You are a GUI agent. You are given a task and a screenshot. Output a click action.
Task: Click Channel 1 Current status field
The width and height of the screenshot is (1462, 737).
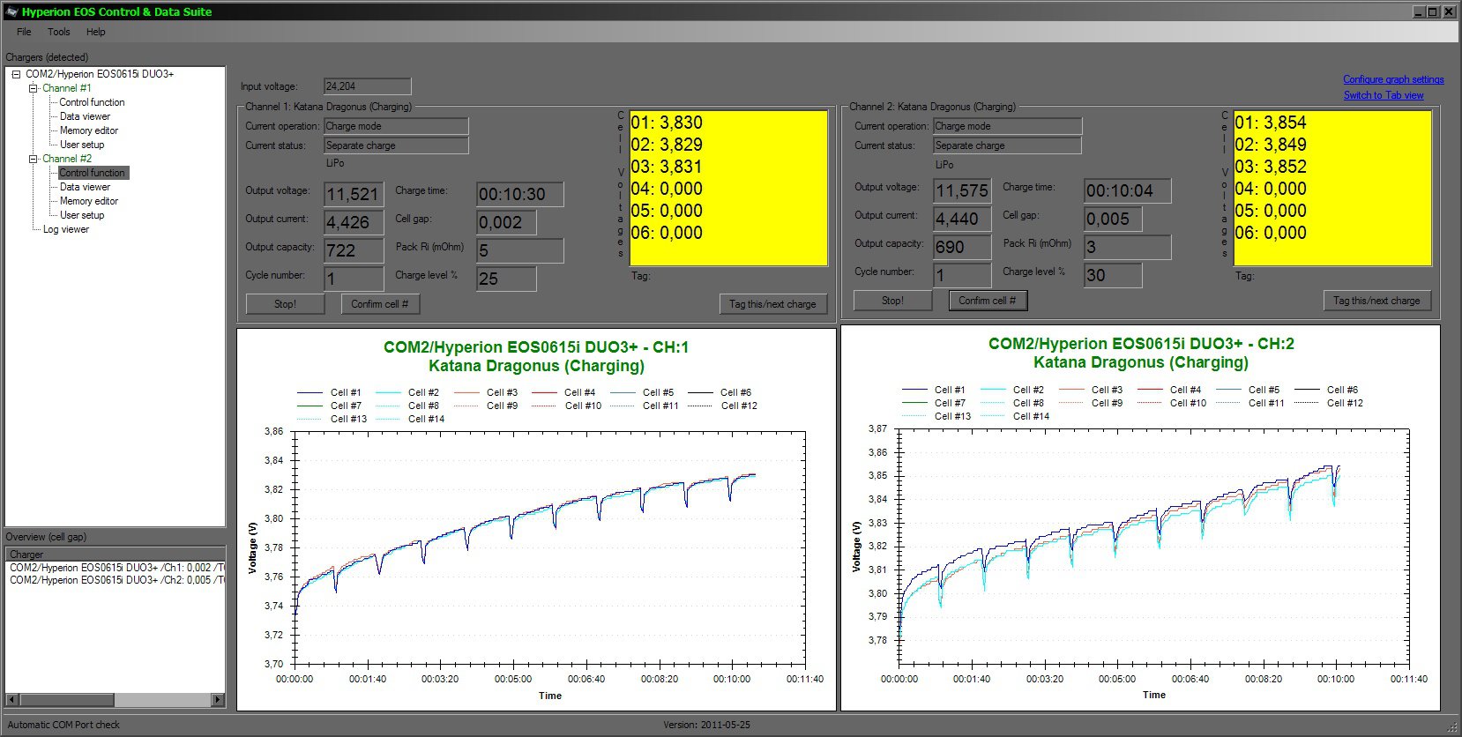396,145
